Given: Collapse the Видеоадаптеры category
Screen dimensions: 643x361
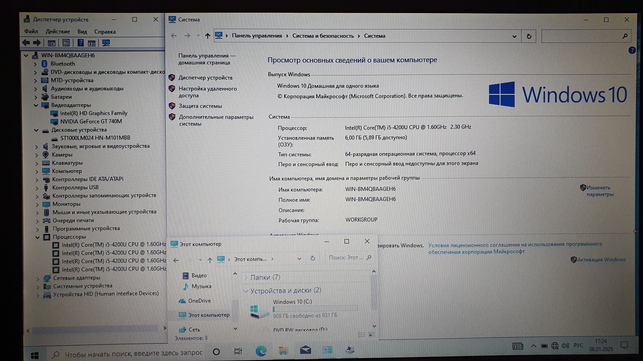Looking at the screenshot, I should click(36, 105).
